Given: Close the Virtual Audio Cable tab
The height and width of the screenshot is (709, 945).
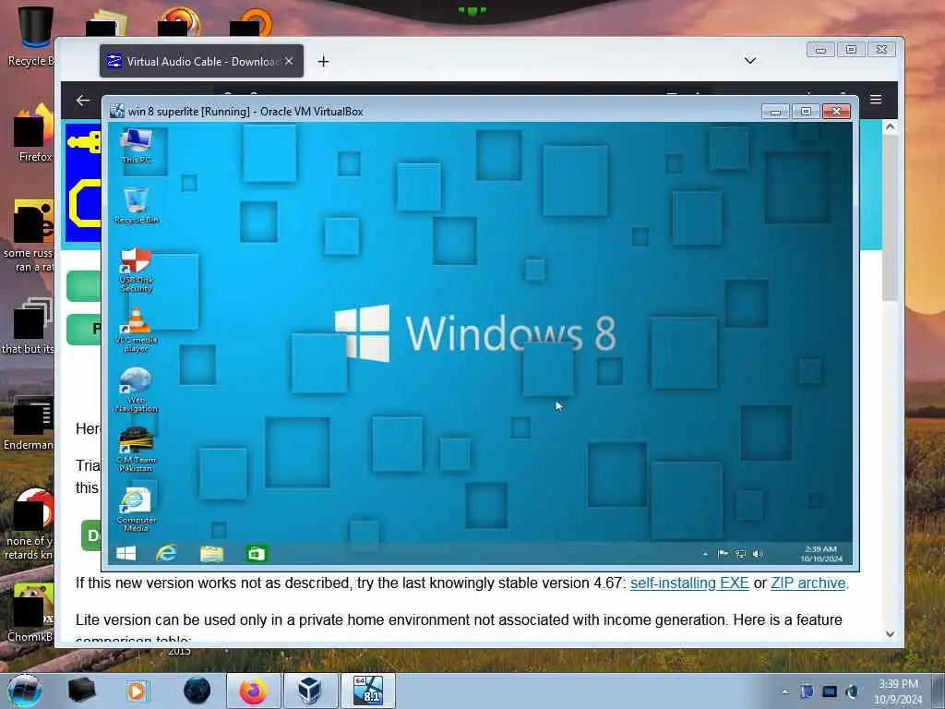Looking at the screenshot, I should [289, 61].
